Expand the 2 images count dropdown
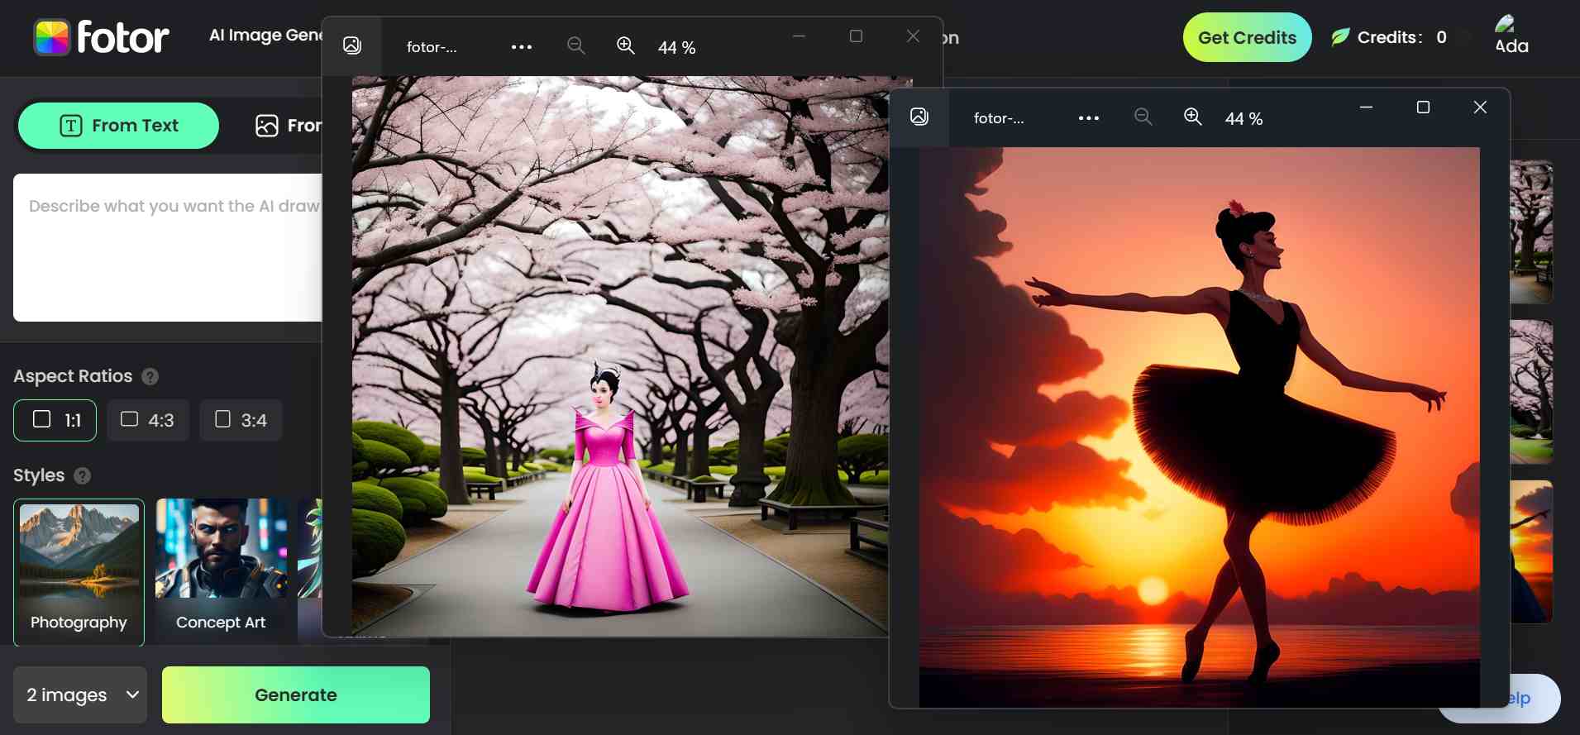 79,694
